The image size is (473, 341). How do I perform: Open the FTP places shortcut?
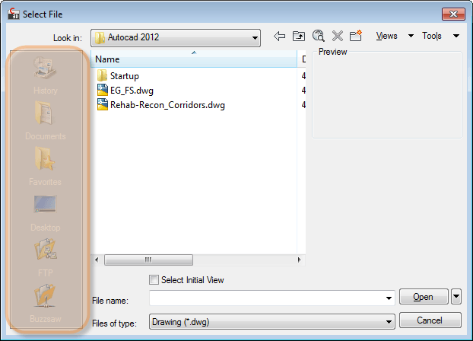click(46, 257)
